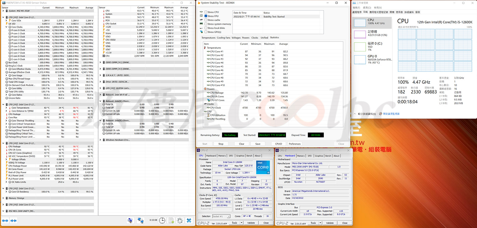Open Memory tab in left CPU-Z window
This screenshot has width=477, height=228.
coord(222,156)
